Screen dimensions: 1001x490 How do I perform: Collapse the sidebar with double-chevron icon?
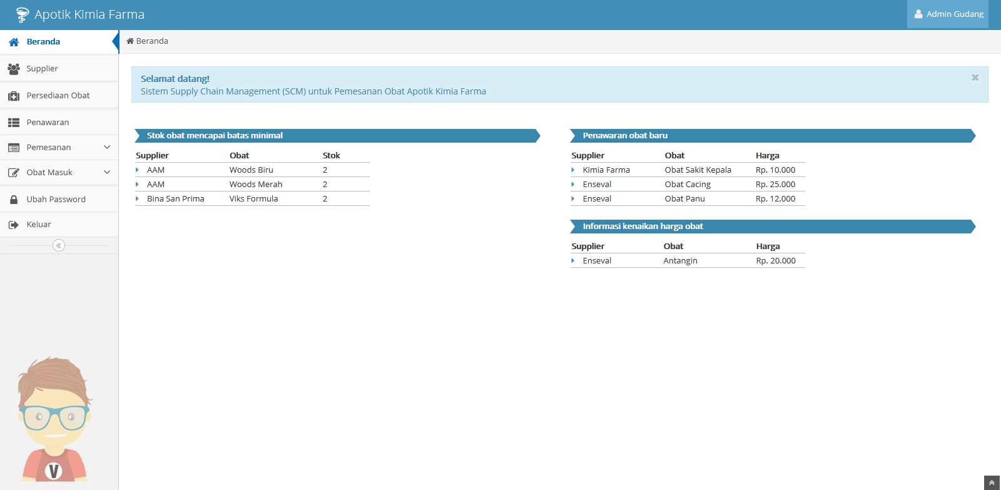click(x=59, y=245)
